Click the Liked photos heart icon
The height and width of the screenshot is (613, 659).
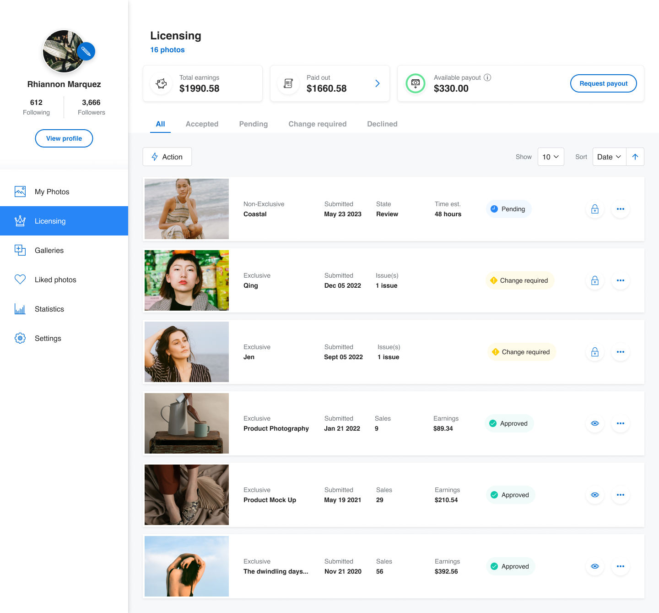[x=20, y=279]
